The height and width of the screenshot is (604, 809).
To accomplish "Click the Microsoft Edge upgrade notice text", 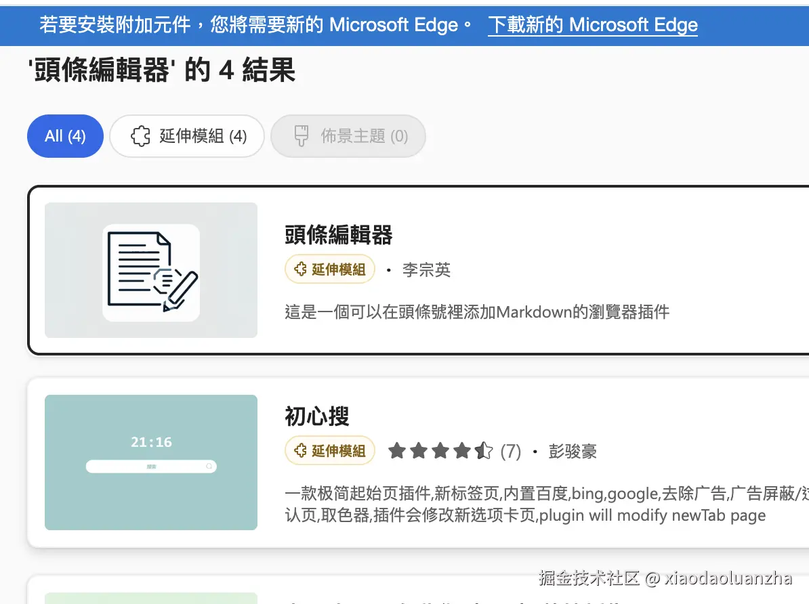I will (x=255, y=24).
